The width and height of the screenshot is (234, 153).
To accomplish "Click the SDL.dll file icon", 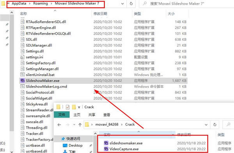I will click(22, 39).
